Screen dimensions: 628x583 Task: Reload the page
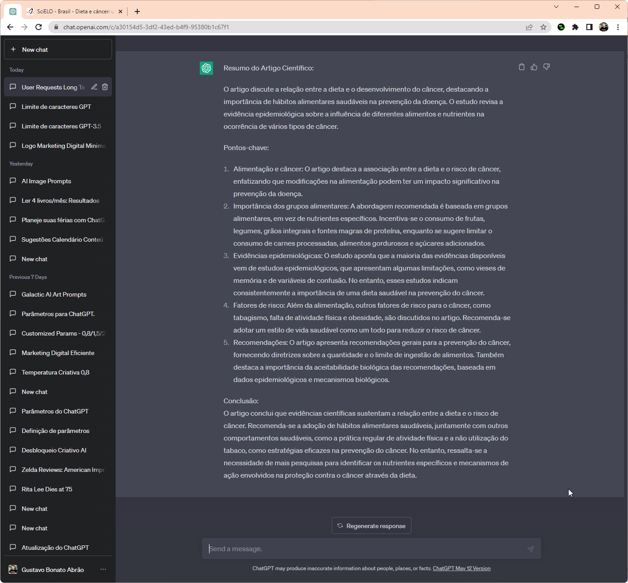(x=39, y=27)
